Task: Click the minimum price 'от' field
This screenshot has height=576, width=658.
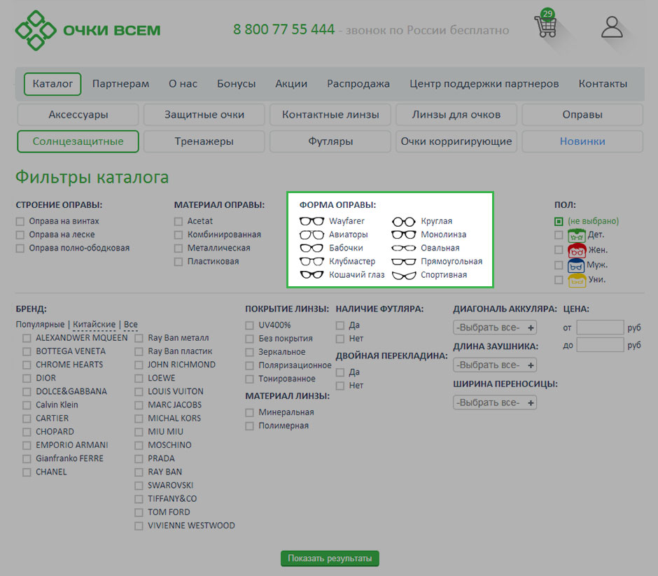Action: click(599, 328)
